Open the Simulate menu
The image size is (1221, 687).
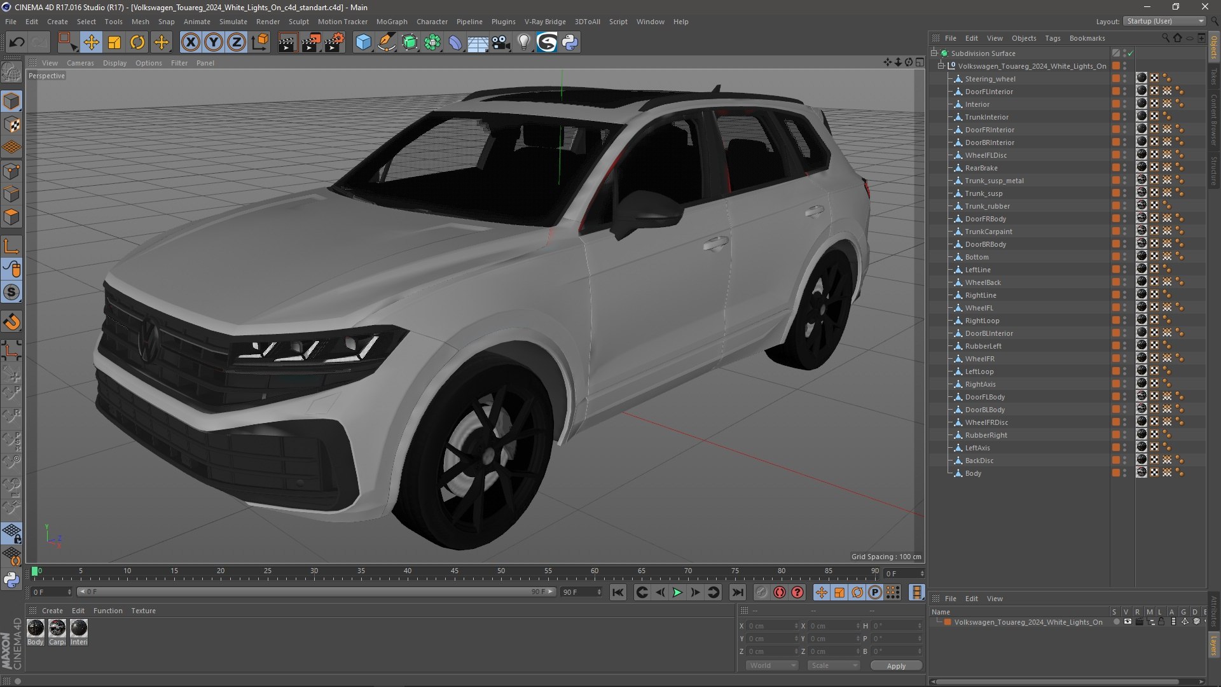233,22
